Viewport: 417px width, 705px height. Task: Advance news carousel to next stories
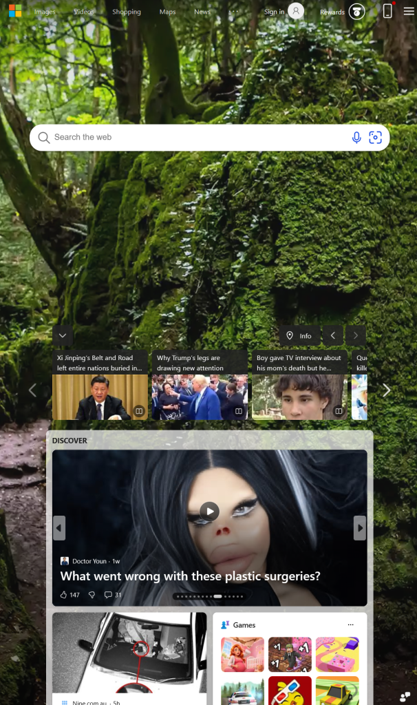pos(387,390)
